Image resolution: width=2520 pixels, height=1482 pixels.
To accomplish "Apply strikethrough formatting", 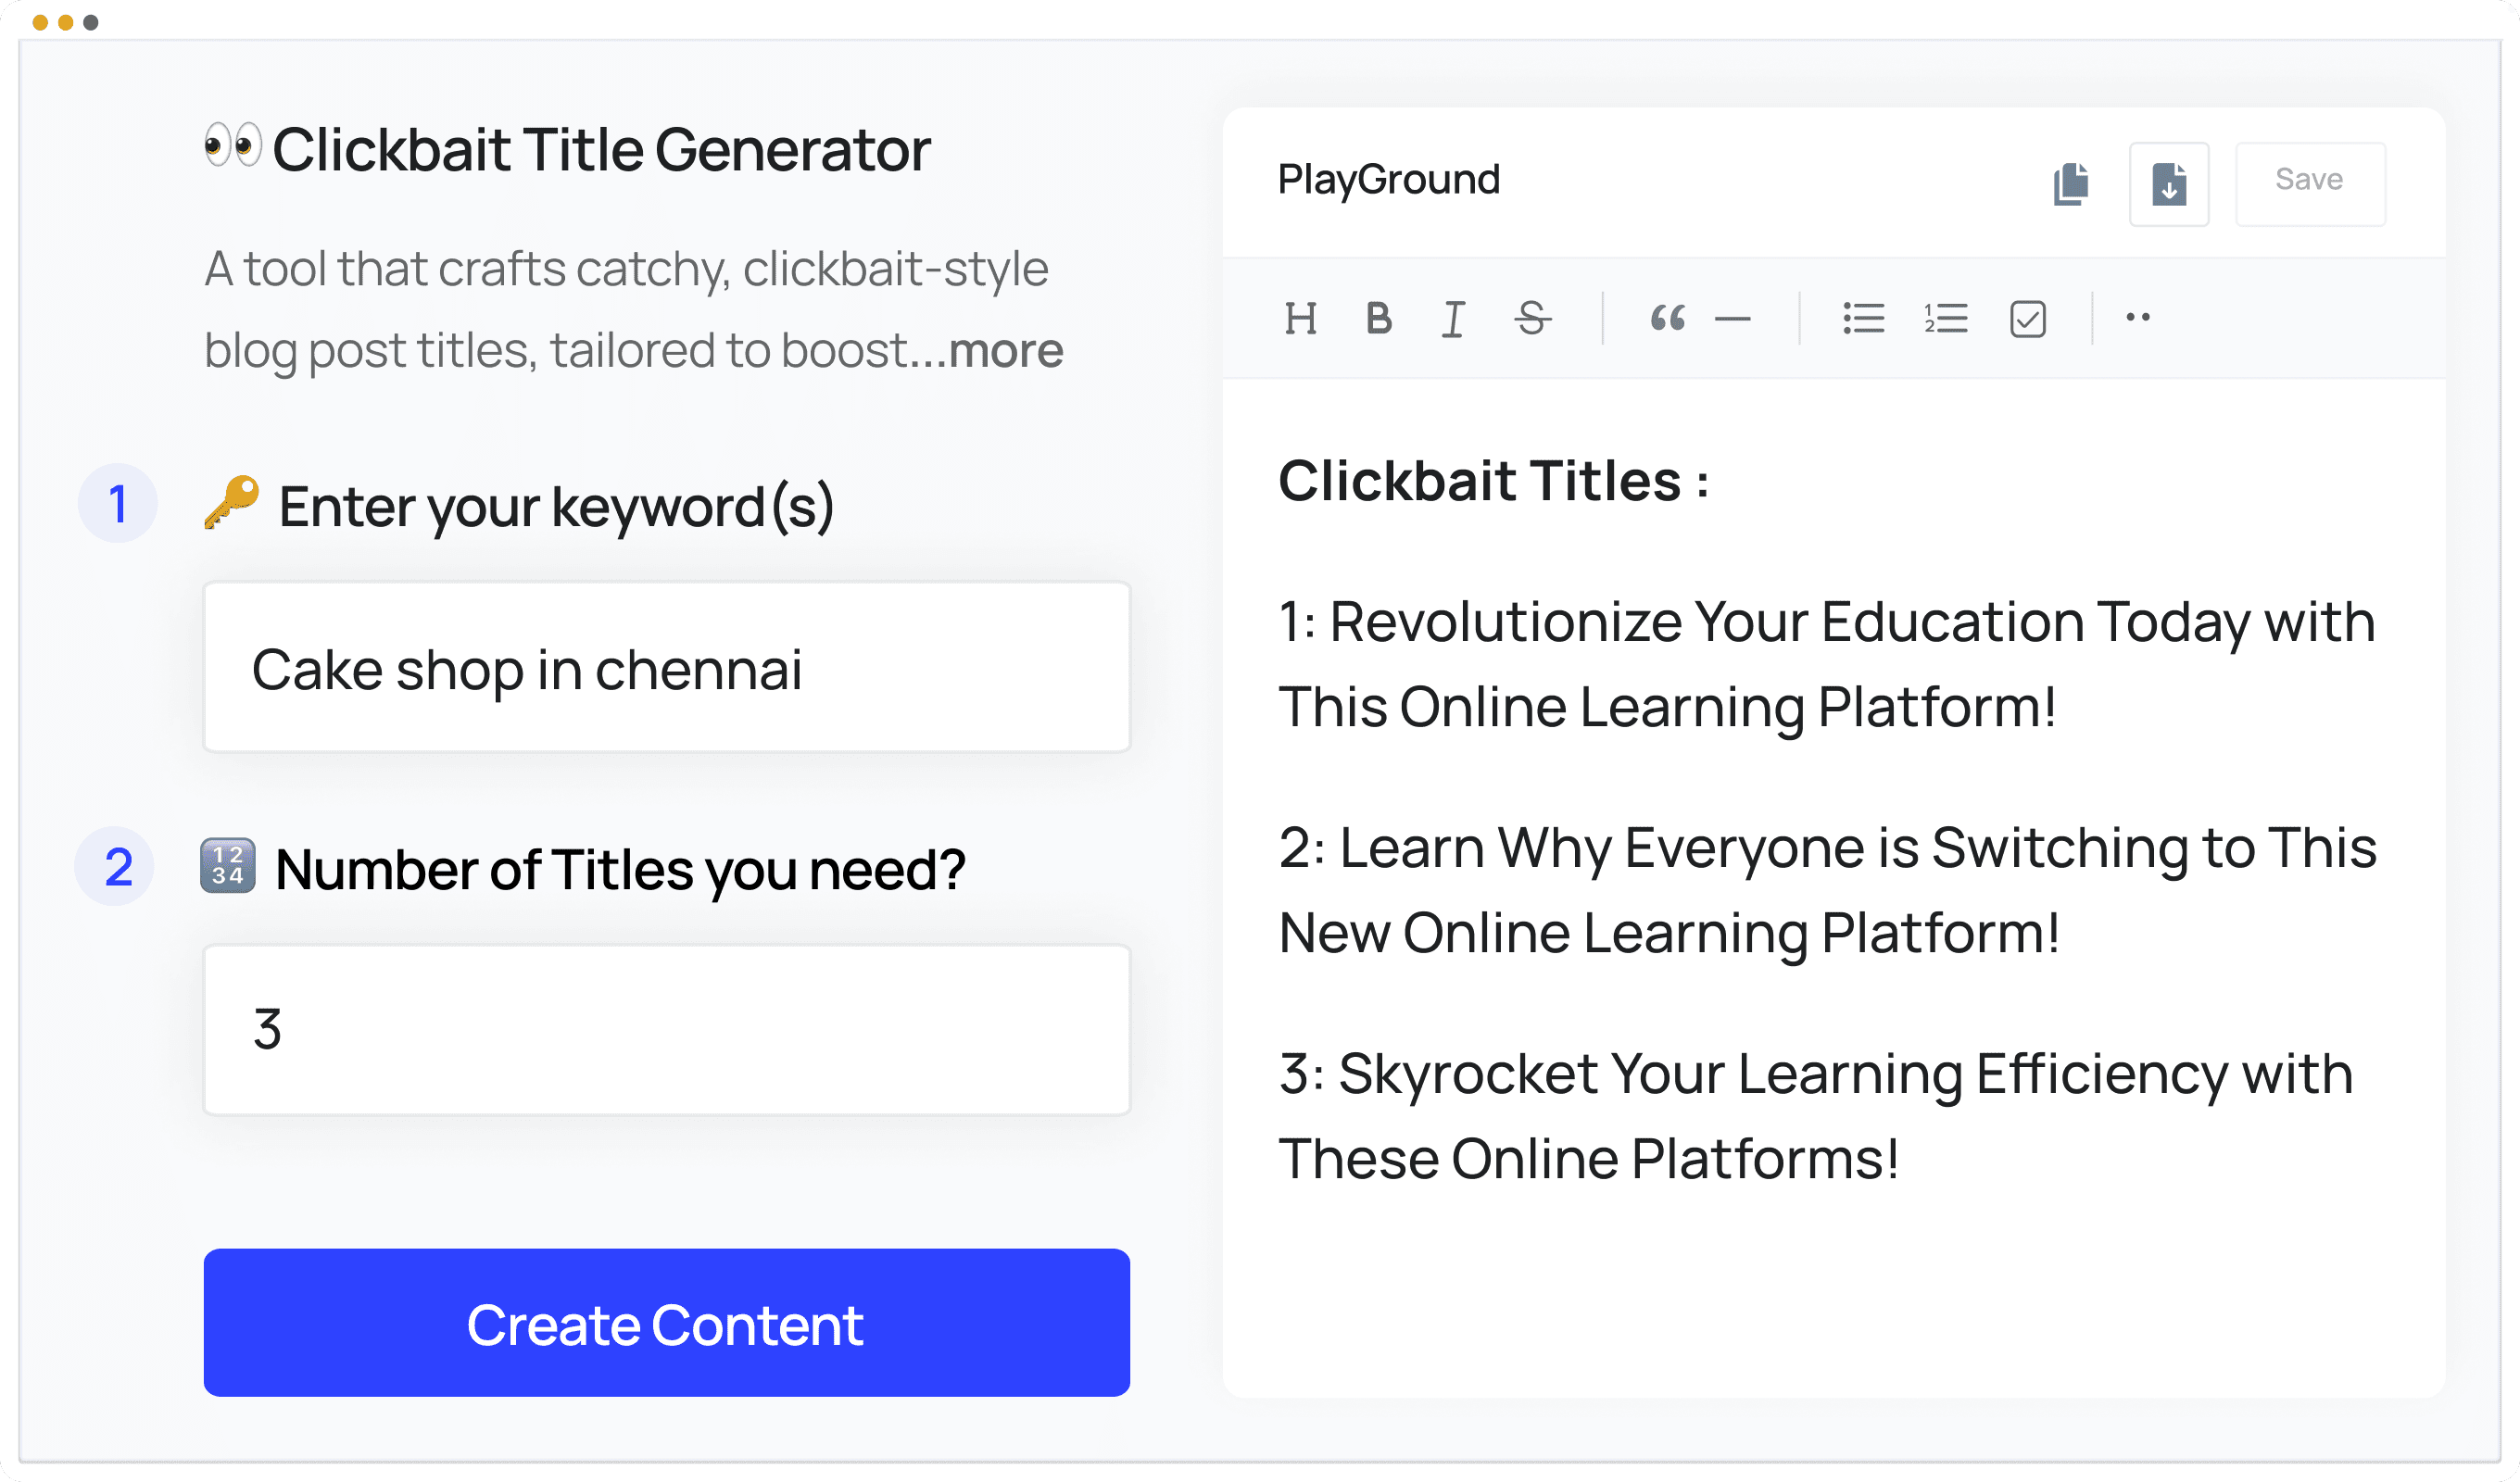I will click(1532, 318).
